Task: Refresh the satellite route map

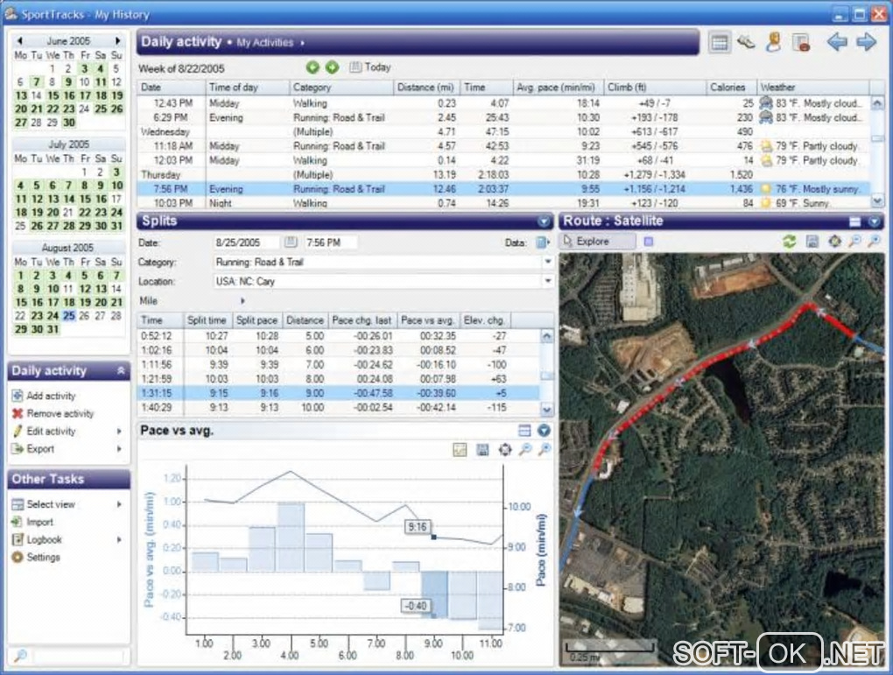Action: point(789,242)
